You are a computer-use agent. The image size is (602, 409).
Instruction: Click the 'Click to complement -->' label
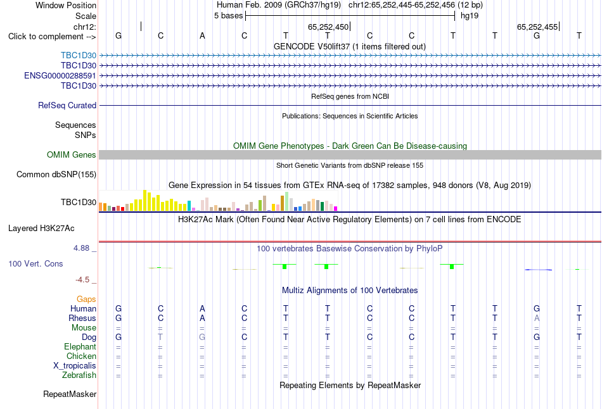point(52,37)
